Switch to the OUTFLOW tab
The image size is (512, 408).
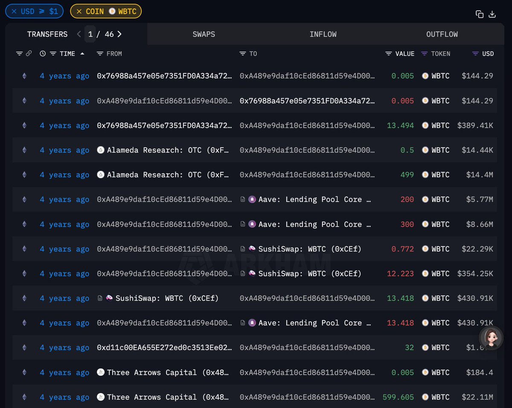tap(442, 34)
